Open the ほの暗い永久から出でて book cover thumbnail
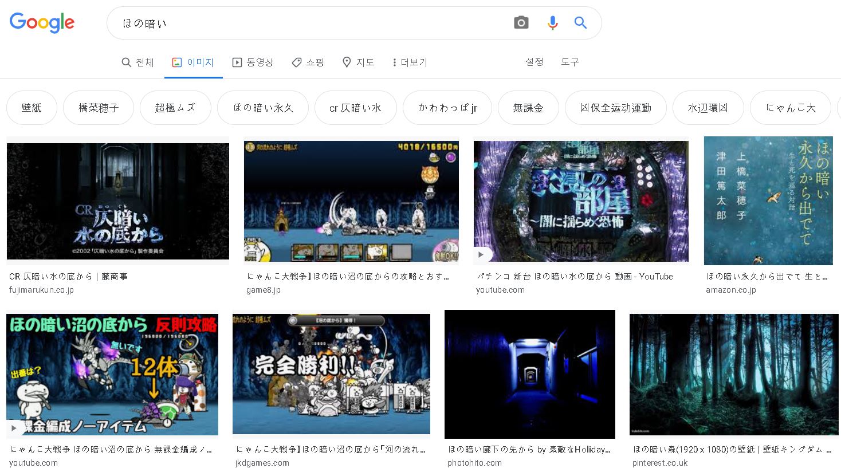841x472 pixels. (x=768, y=200)
